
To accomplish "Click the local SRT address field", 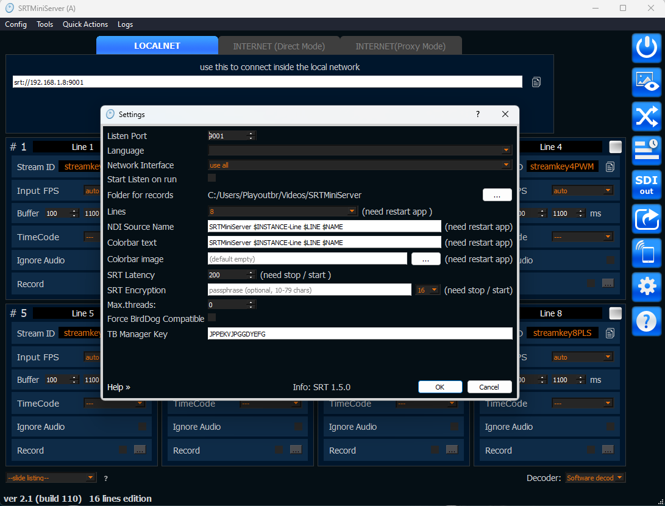I will [267, 82].
